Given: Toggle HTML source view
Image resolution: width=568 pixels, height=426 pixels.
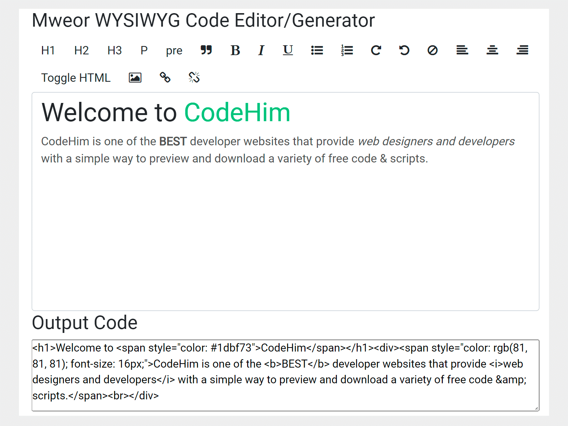Looking at the screenshot, I should [76, 77].
